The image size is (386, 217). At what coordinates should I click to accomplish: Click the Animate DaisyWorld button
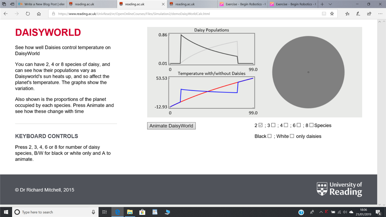(171, 126)
